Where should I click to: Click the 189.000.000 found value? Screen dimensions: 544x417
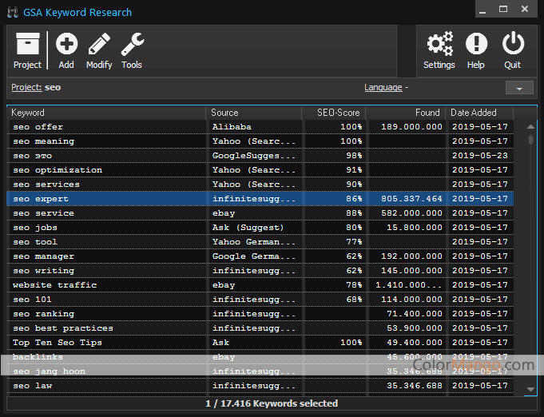point(411,127)
